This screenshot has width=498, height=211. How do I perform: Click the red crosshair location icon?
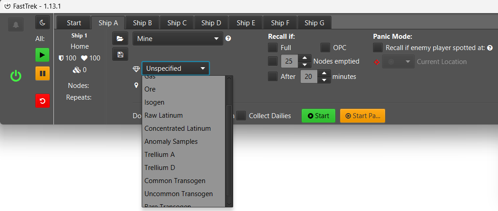(x=377, y=62)
